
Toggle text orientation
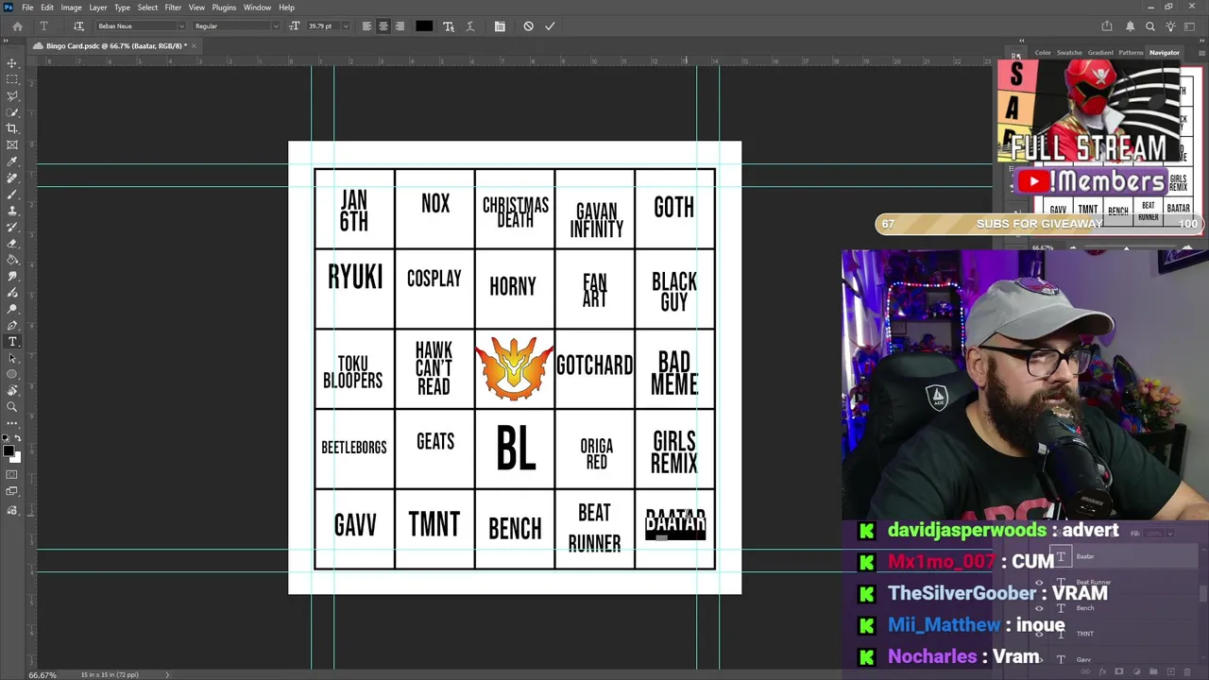click(x=78, y=26)
